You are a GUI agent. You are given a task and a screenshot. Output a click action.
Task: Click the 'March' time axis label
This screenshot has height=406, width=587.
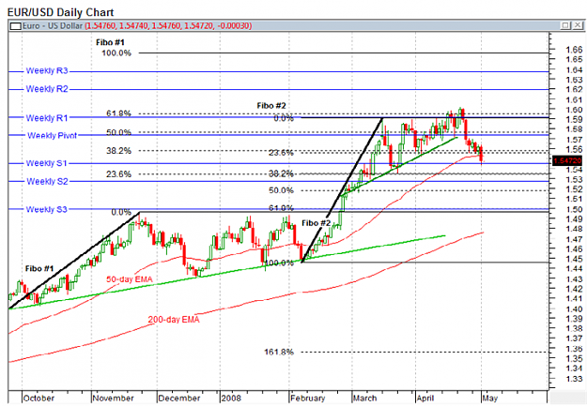(364, 398)
